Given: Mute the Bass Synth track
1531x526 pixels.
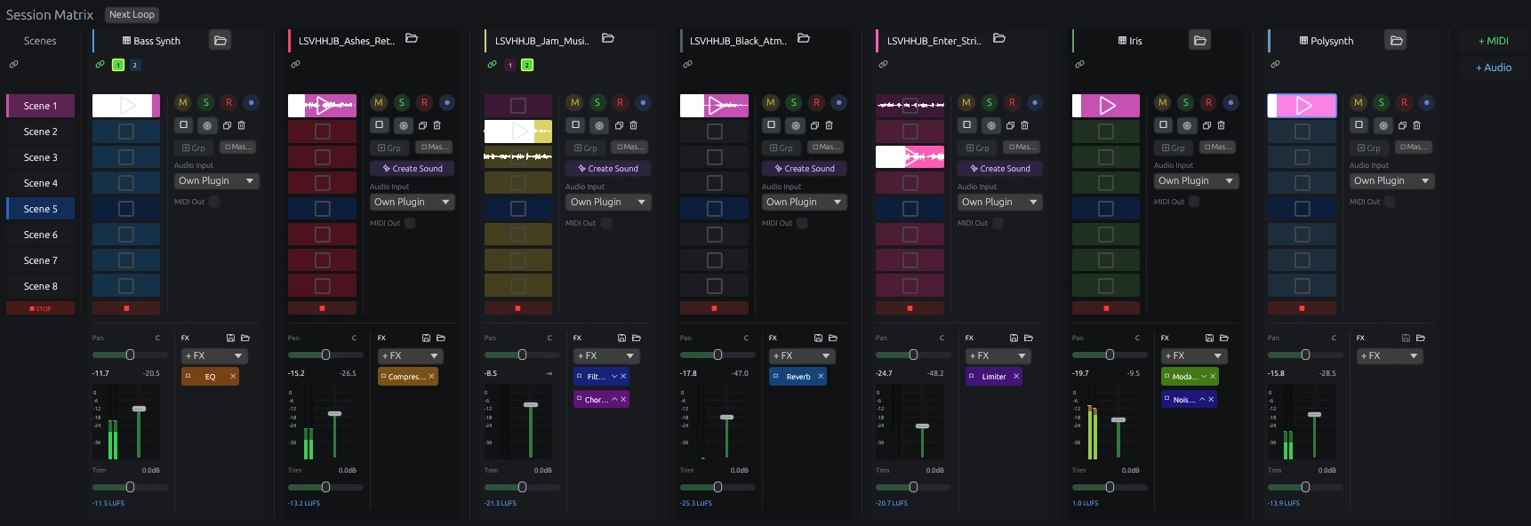Looking at the screenshot, I should 183,102.
